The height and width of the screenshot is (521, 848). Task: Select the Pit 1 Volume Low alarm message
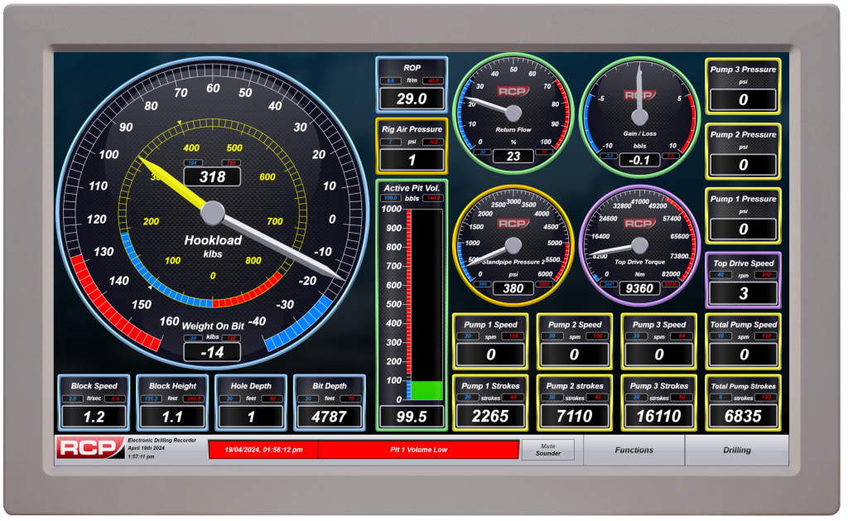418,450
